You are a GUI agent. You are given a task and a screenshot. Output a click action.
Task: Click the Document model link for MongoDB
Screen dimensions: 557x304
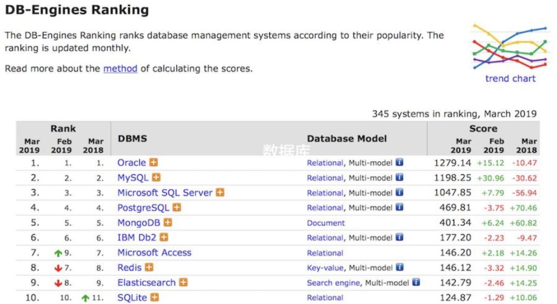[x=326, y=223]
